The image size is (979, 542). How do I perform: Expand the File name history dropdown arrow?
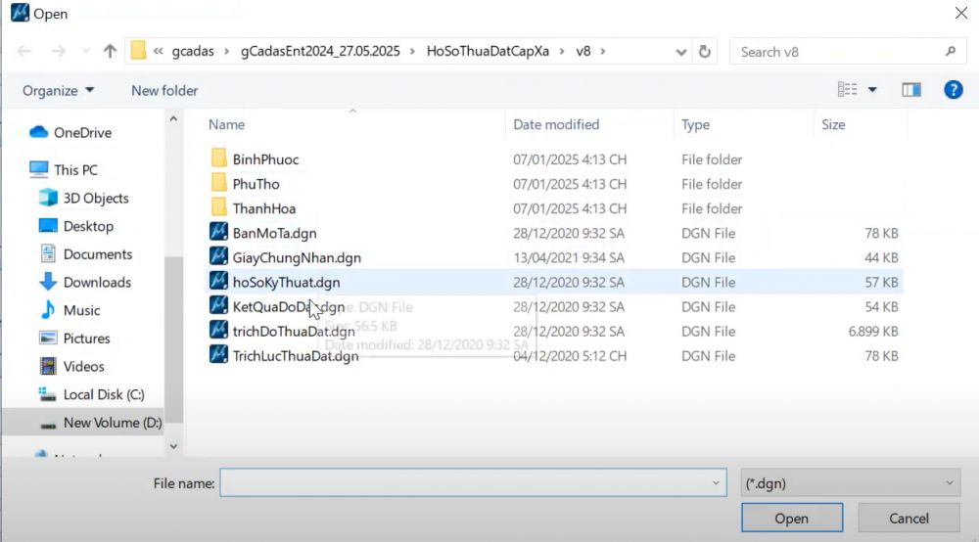click(715, 482)
